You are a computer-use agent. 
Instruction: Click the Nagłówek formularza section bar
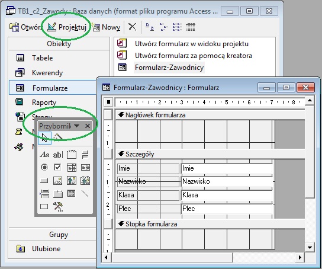[210, 115]
